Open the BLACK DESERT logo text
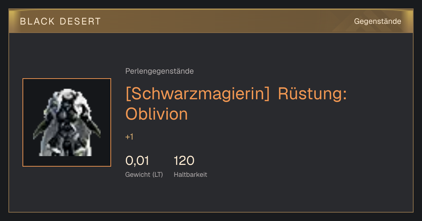 point(60,21)
